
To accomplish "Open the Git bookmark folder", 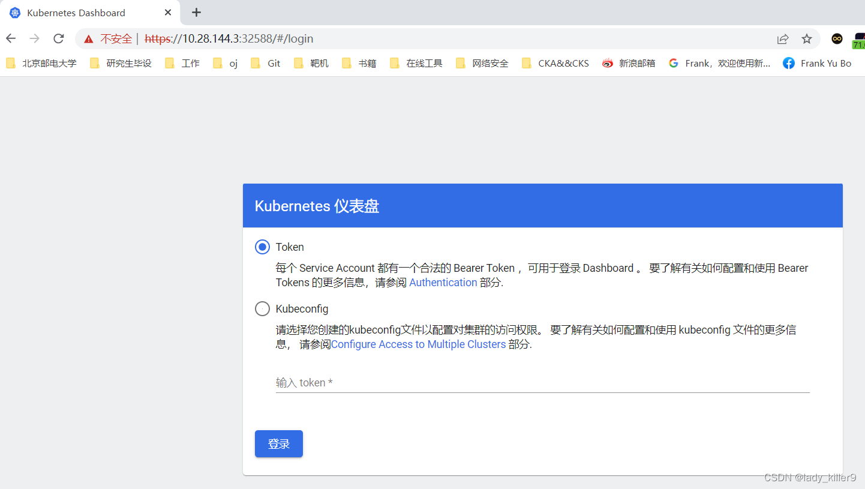I will click(x=266, y=63).
